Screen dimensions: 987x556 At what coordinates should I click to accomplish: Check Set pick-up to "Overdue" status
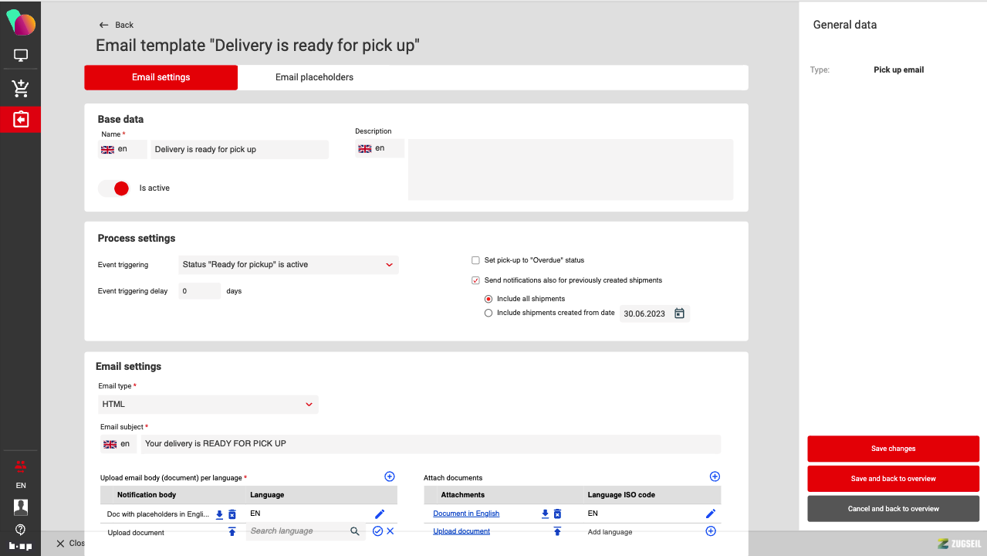(476, 260)
